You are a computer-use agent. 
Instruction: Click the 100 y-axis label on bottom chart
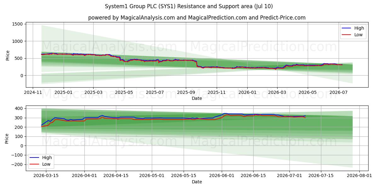[x=19, y=137]
